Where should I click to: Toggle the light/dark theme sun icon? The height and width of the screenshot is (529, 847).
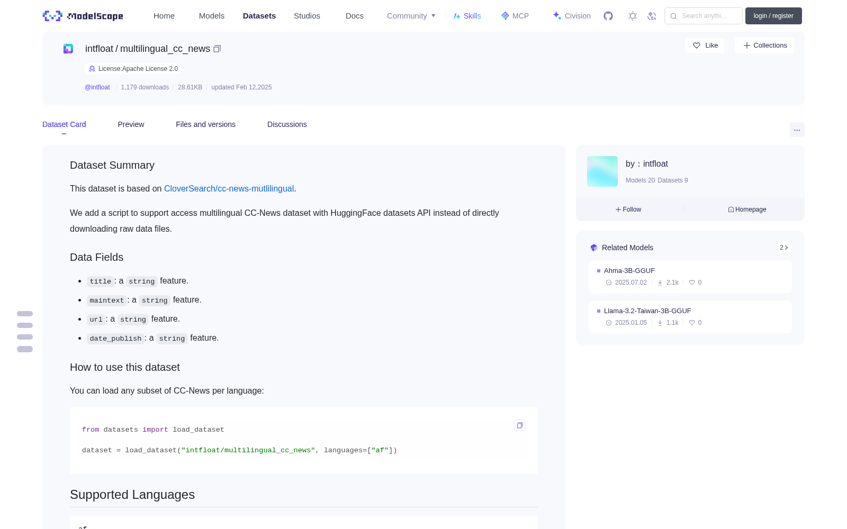(x=633, y=16)
